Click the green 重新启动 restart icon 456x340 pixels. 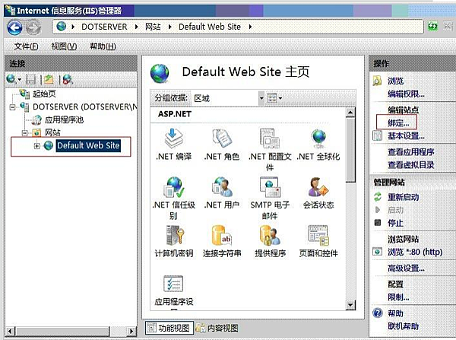(x=378, y=197)
